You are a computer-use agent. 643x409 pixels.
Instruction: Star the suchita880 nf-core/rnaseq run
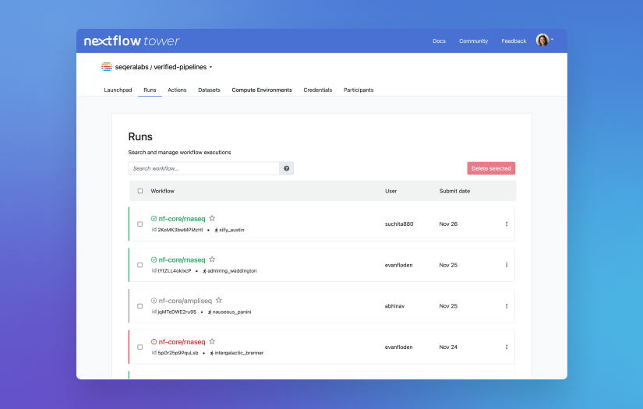[212, 219]
